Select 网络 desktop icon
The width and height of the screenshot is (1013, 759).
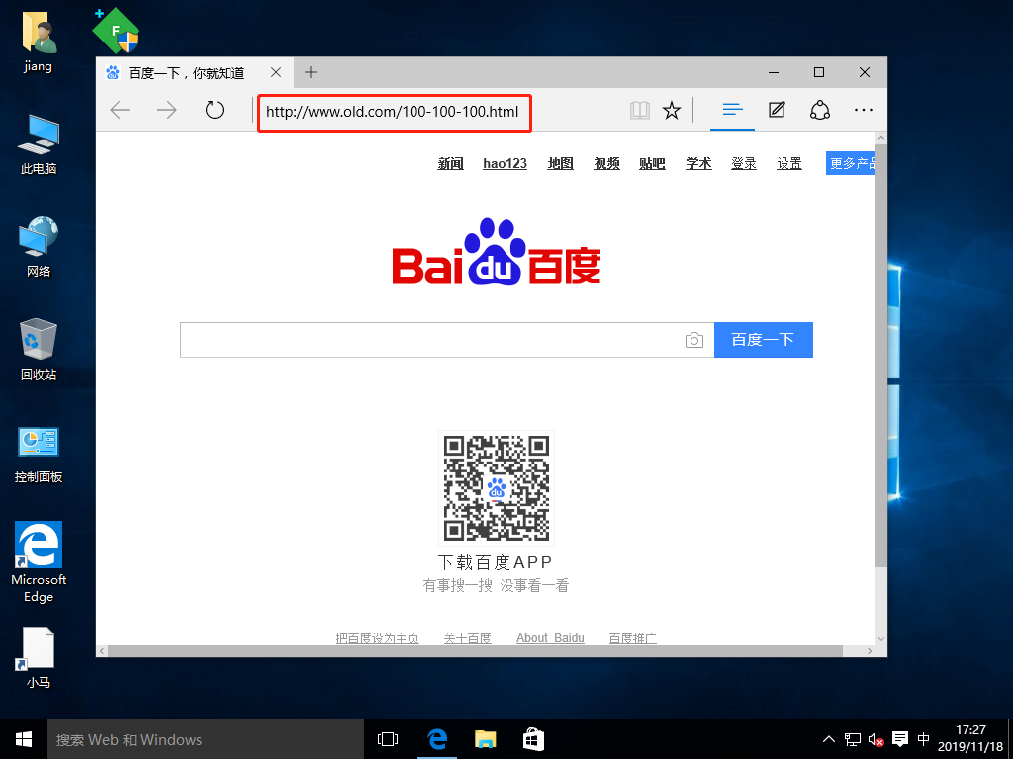point(39,246)
